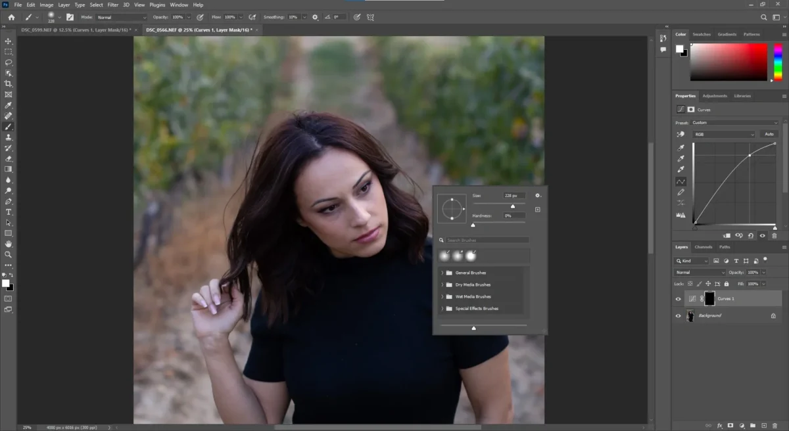Open the Opacity dropdown in options bar
This screenshot has height=431, width=789.
pyautogui.click(x=189, y=17)
